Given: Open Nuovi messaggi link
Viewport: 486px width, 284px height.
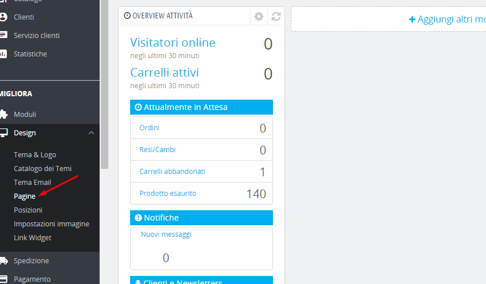Looking at the screenshot, I should [x=166, y=234].
